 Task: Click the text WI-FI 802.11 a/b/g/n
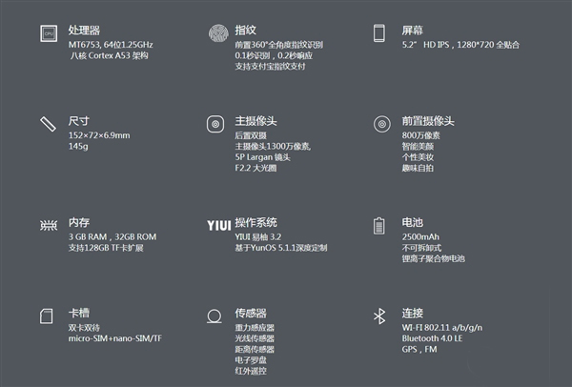pos(442,328)
